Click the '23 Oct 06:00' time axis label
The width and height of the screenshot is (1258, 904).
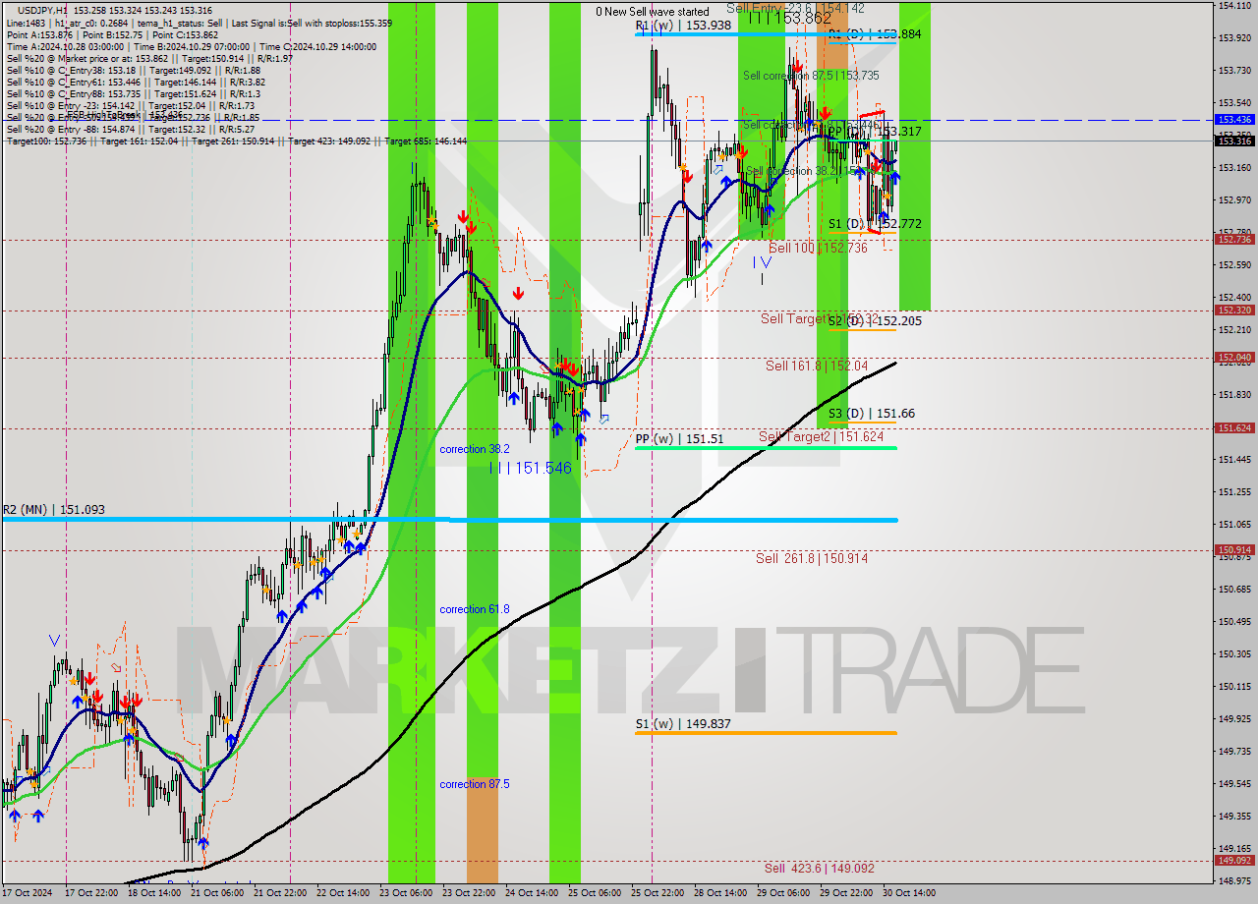point(406,893)
